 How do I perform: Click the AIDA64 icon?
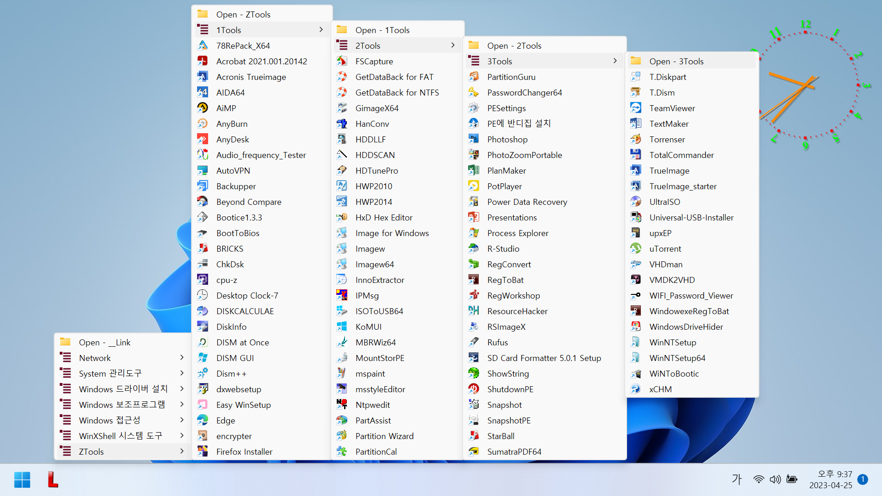coord(203,92)
